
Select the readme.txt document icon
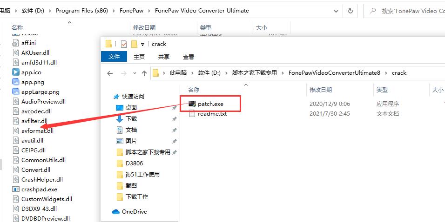tap(192, 114)
